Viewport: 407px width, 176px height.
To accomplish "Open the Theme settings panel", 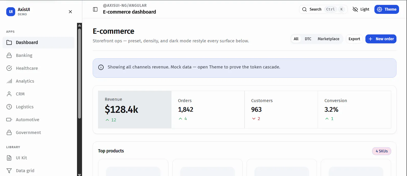I will pos(387,9).
